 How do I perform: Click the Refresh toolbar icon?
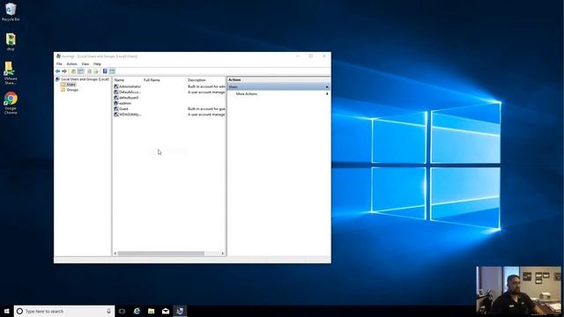(x=89, y=71)
